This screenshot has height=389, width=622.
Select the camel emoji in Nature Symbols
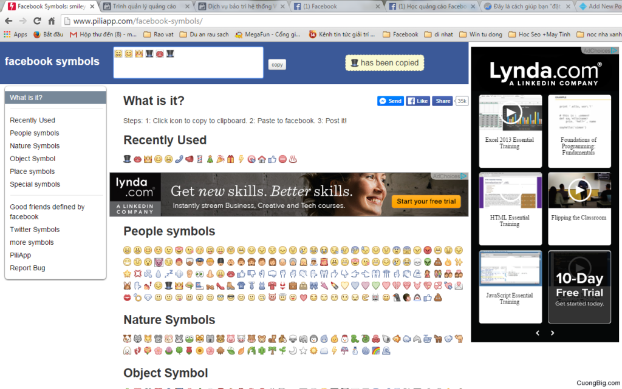point(459,339)
